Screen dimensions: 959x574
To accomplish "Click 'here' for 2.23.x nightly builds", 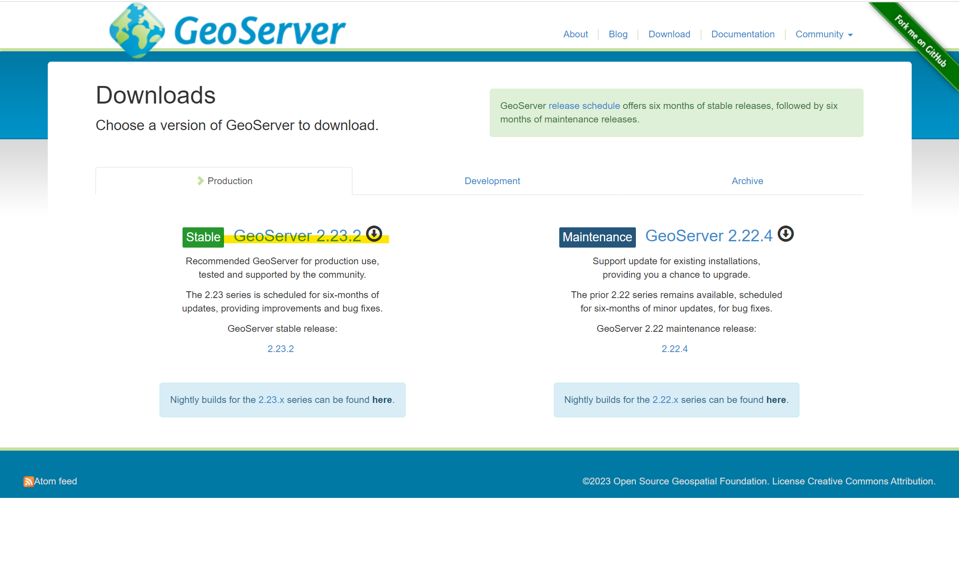I will click(x=382, y=400).
